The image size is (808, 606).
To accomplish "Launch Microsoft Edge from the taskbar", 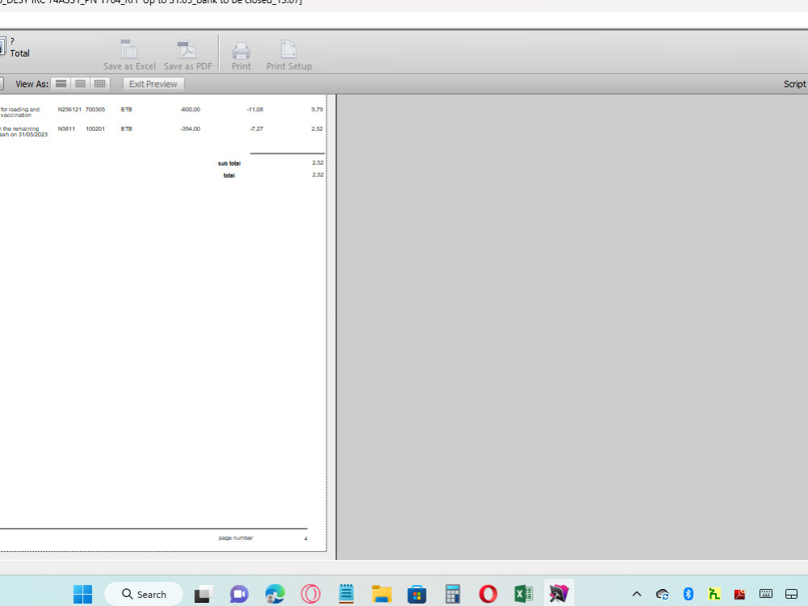I will click(275, 594).
